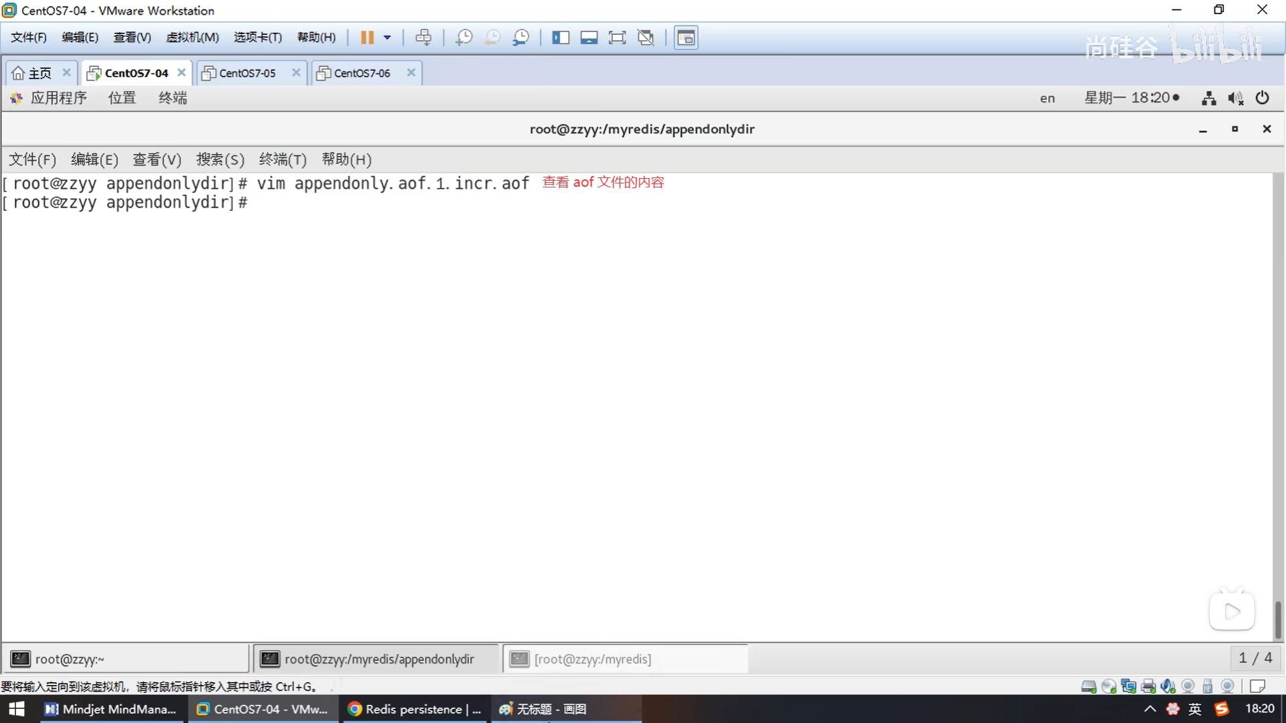
Task: Enter full screen mode
Action: point(617,37)
